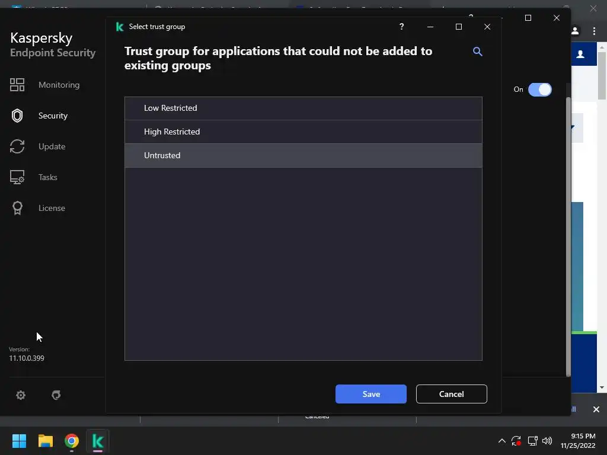Cancel the trust group dialog
The width and height of the screenshot is (607, 455).
click(x=451, y=394)
